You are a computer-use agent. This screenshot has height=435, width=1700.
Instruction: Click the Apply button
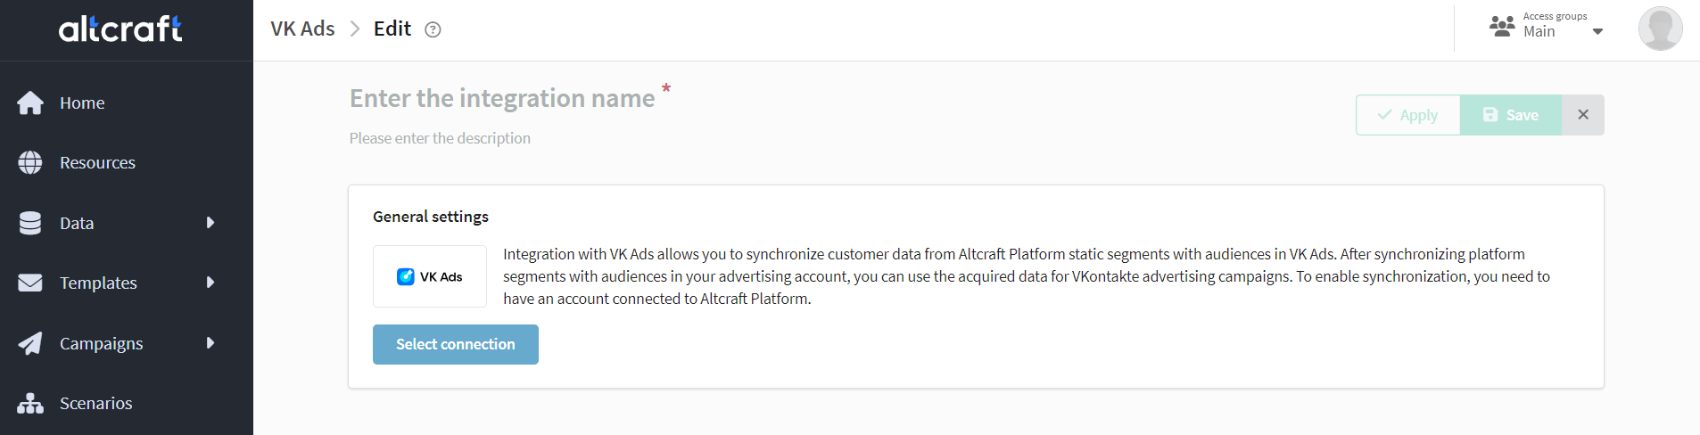coord(1408,115)
